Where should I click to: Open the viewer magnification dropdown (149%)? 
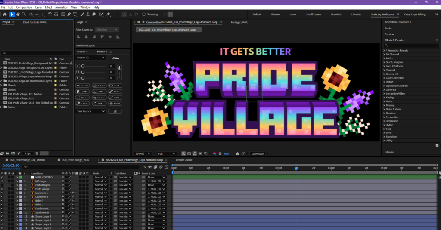[x=143, y=153]
